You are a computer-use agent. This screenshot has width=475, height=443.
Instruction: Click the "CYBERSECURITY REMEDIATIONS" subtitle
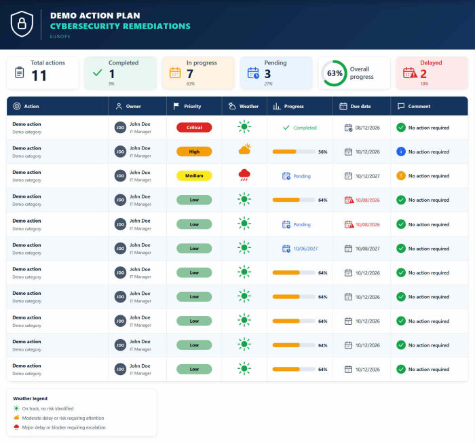point(120,26)
